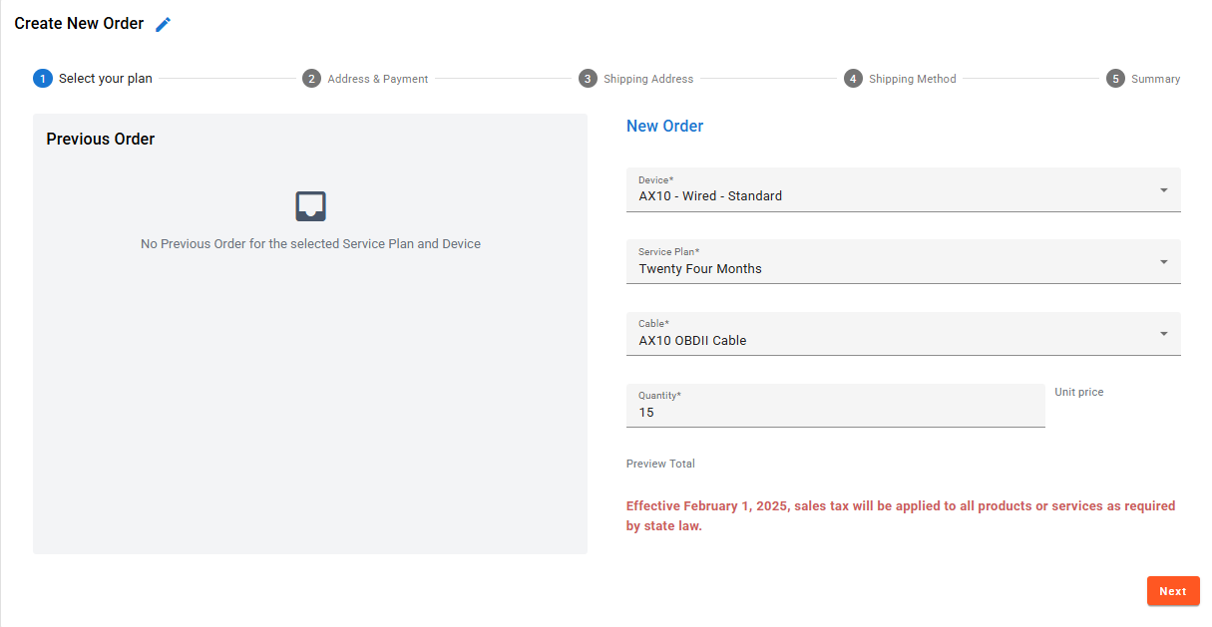Click step 4 circle icon
This screenshot has height=627, width=1212.
click(853, 79)
